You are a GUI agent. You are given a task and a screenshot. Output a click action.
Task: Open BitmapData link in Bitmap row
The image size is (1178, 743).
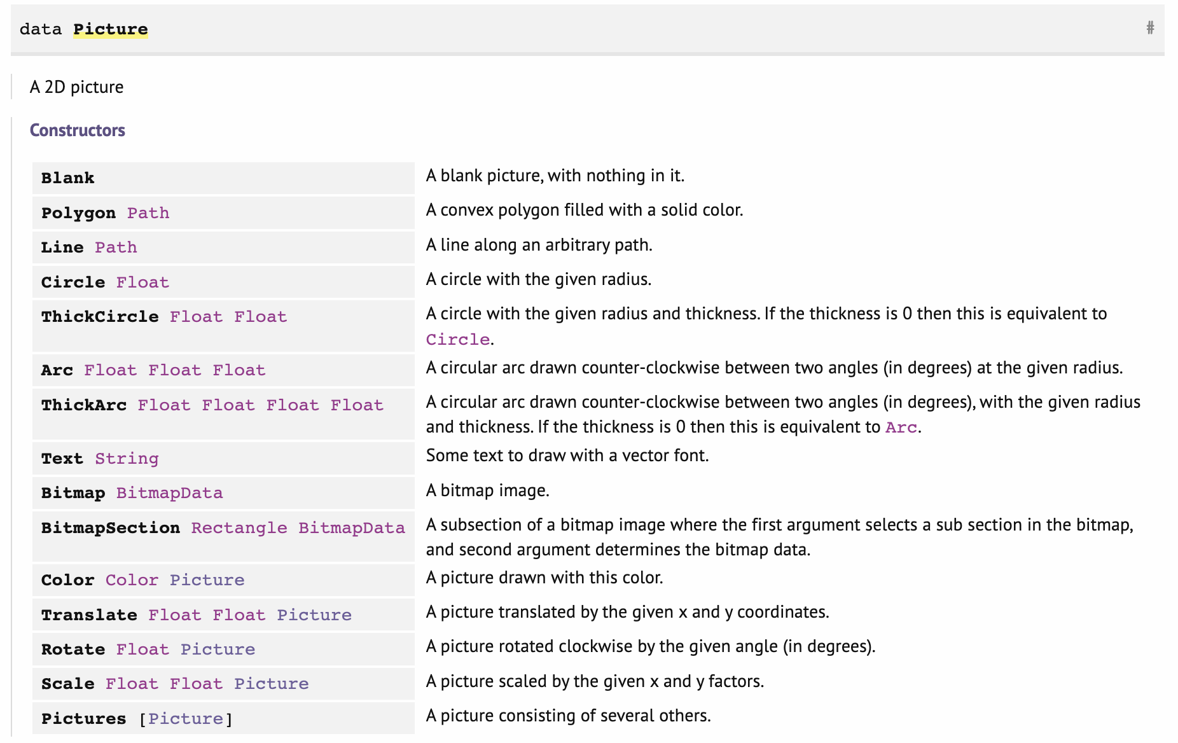[169, 493]
